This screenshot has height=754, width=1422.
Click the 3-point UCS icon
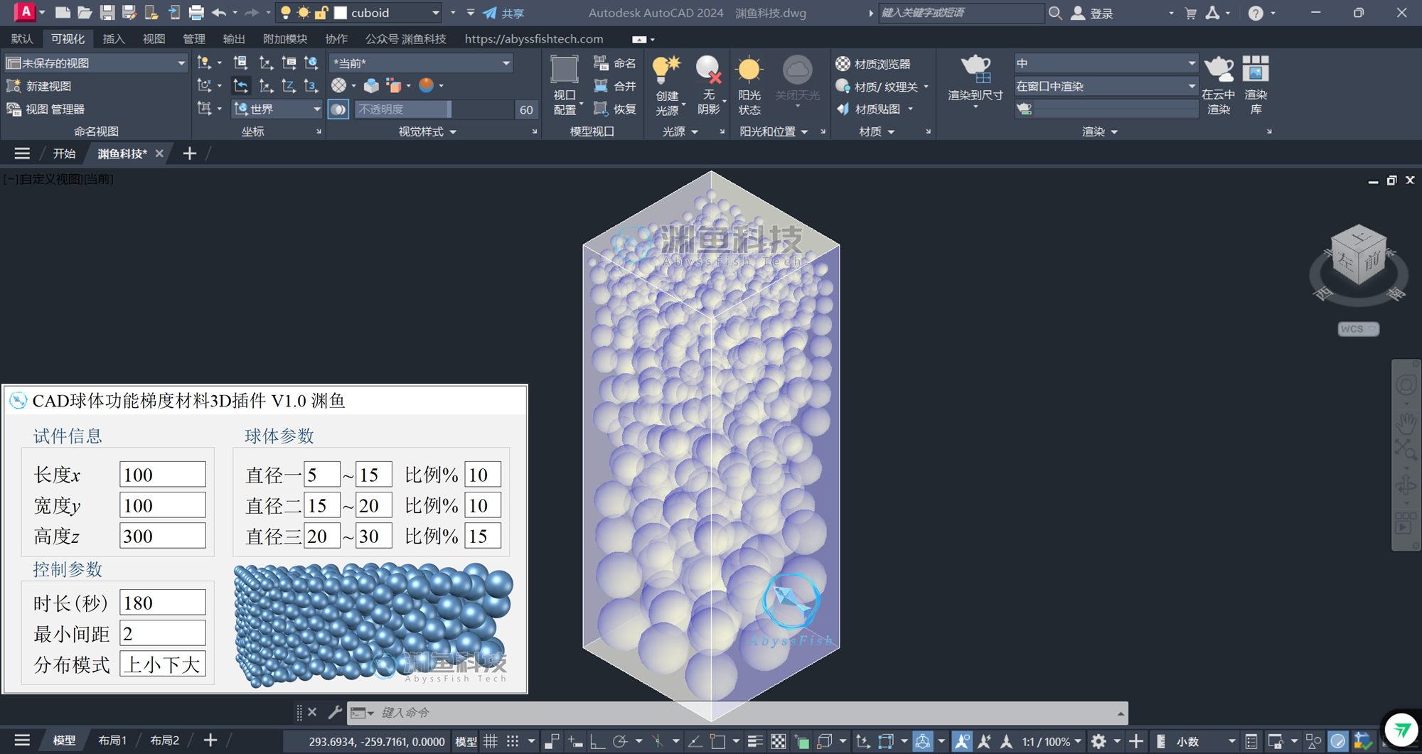[311, 86]
